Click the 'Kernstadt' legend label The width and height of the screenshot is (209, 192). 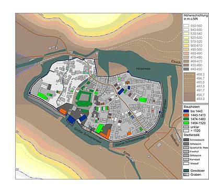[x=195, y=160]
